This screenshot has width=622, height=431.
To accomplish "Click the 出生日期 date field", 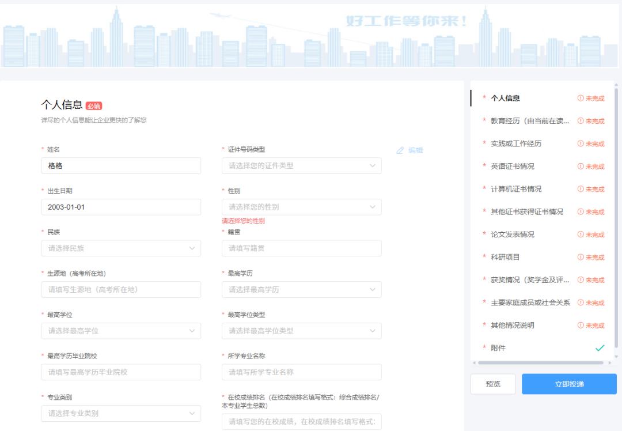I will click(121, 207).
